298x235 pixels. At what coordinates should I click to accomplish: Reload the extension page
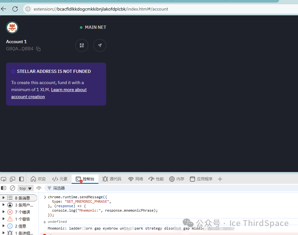point(15,9)
